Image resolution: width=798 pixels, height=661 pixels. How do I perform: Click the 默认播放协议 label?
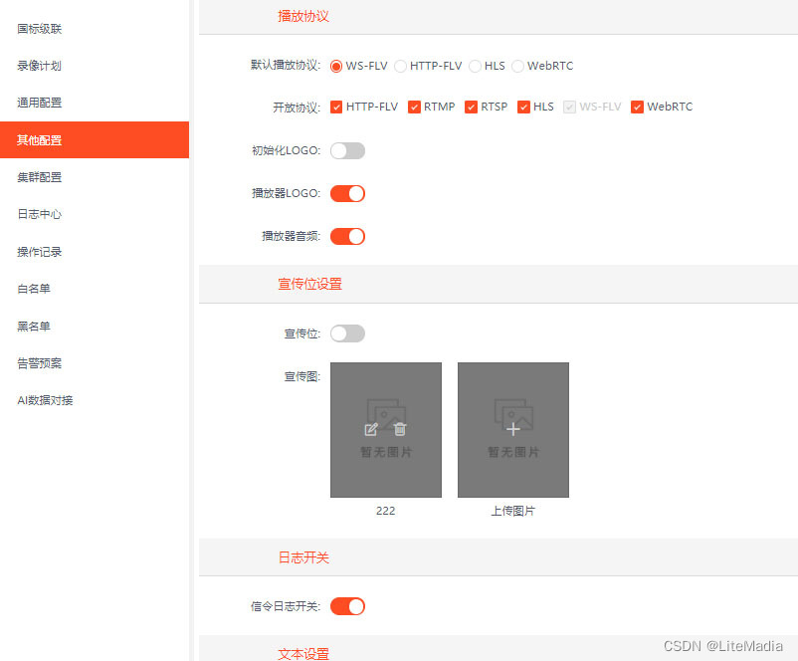coord(286,65)
